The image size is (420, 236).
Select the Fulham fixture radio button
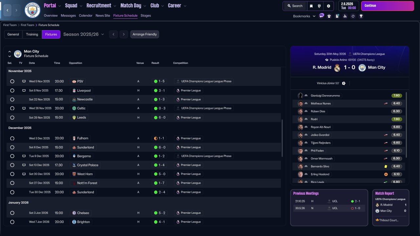point(12,138)
